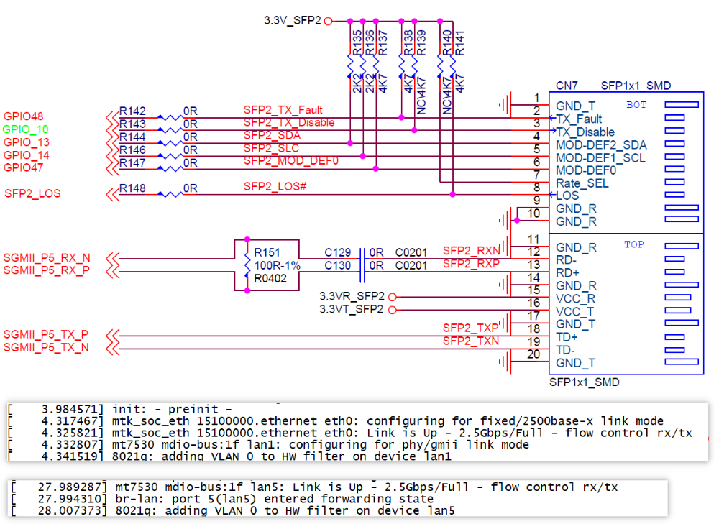Click SFP1x1_SMD title above the connector
Screen dimensions: 719x524
pyautogui.click(x=636, y=86)
